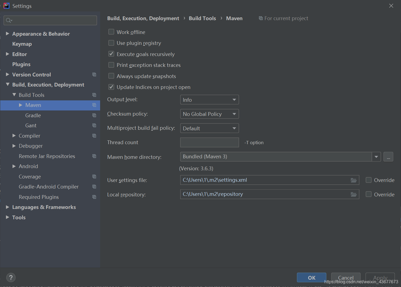This screenshot has width=401, height=287.
Task: Click the search magnifier icon in settings
Action: coord(9,20)
